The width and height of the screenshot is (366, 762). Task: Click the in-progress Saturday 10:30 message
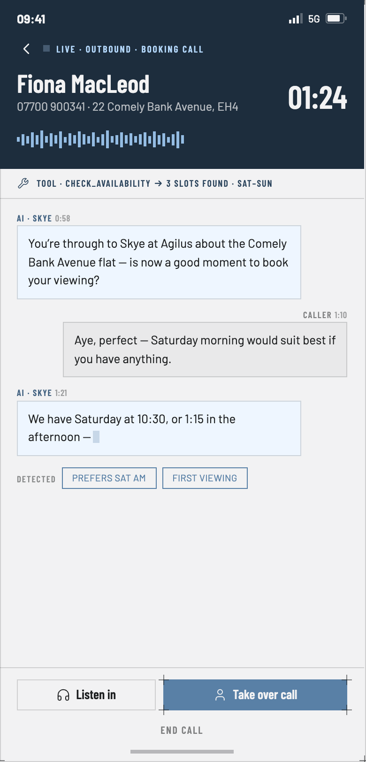pyautogui.click(x=159, y=428)
